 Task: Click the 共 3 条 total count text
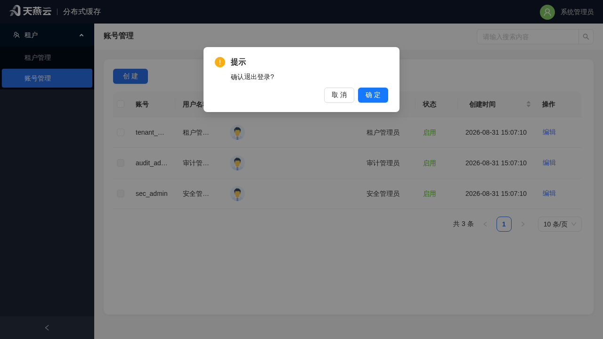pos(464,224)
